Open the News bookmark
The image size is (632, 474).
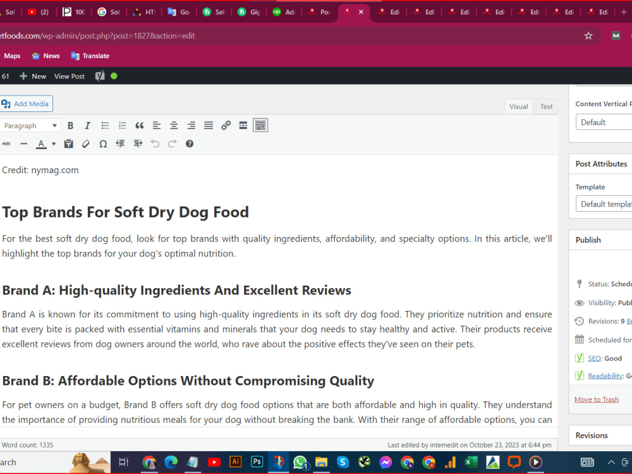click(46, 56)
